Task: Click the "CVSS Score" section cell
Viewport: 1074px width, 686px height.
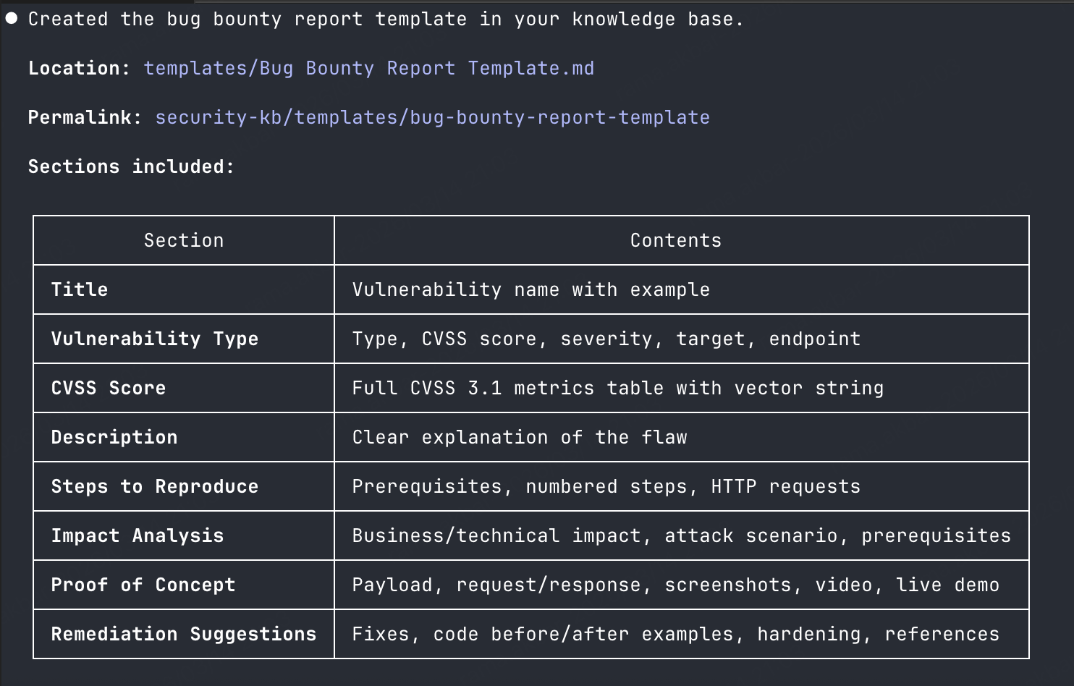Action: pyautogui.click(x=109, y=388)
